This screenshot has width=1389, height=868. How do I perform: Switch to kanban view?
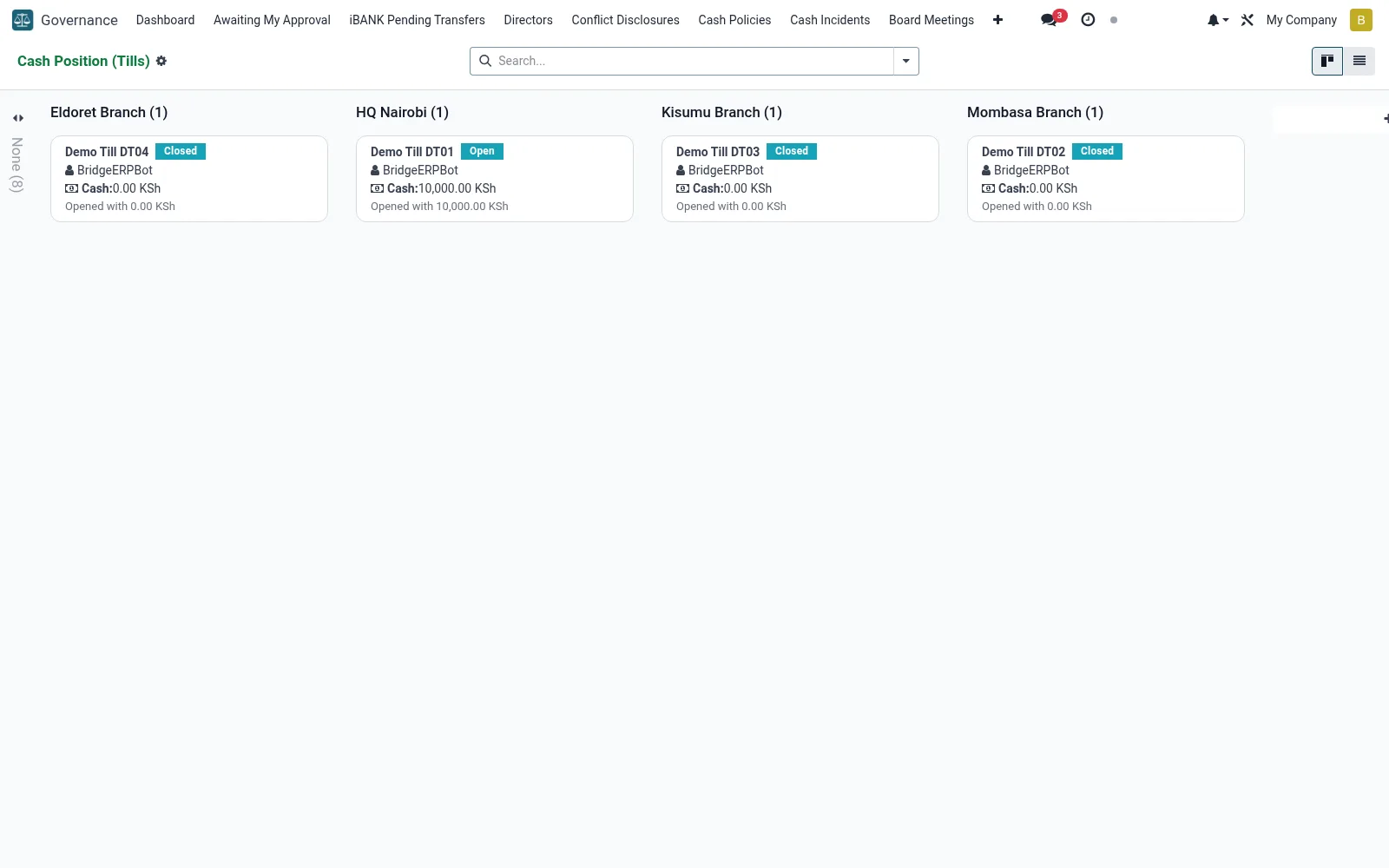coord(1326,61)
